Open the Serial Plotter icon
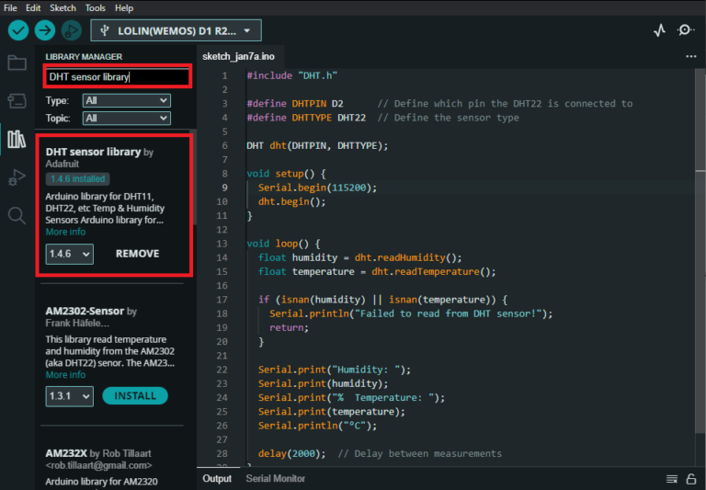The height and width of the screenshot is (490, 706). [659, 30]
